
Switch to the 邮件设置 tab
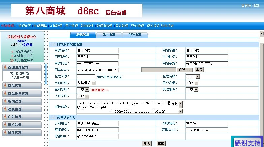(135, 34)
